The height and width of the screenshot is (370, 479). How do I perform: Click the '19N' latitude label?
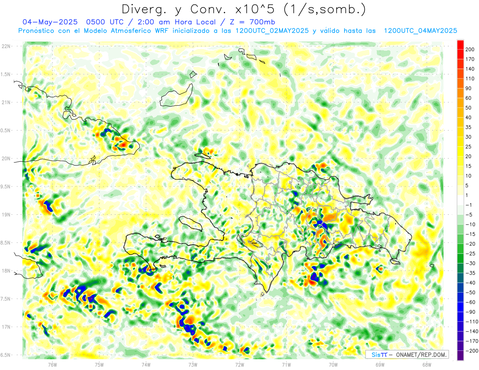point(7,215)
